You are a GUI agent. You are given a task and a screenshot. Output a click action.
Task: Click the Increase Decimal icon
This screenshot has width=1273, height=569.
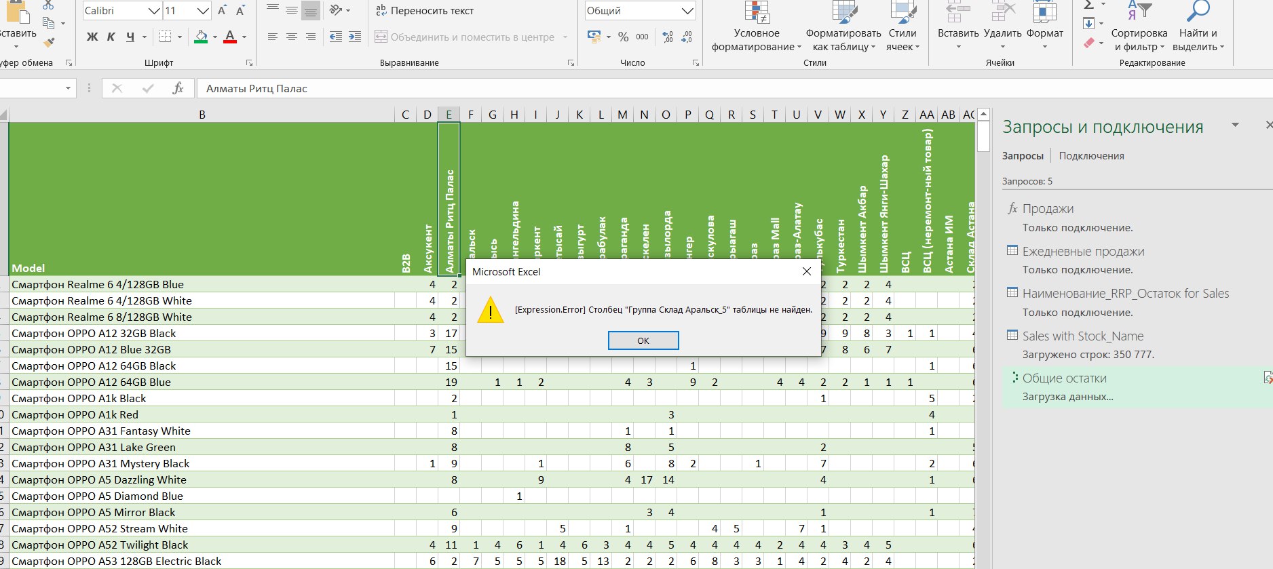(x=668, y=37)
